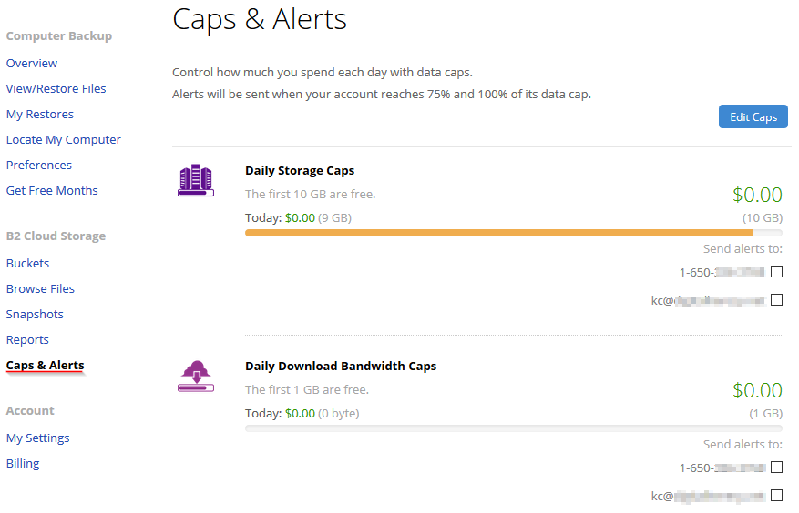799x513 pixels.
Task: Open Preferences in Computer Backup
Action: (39, 165)
